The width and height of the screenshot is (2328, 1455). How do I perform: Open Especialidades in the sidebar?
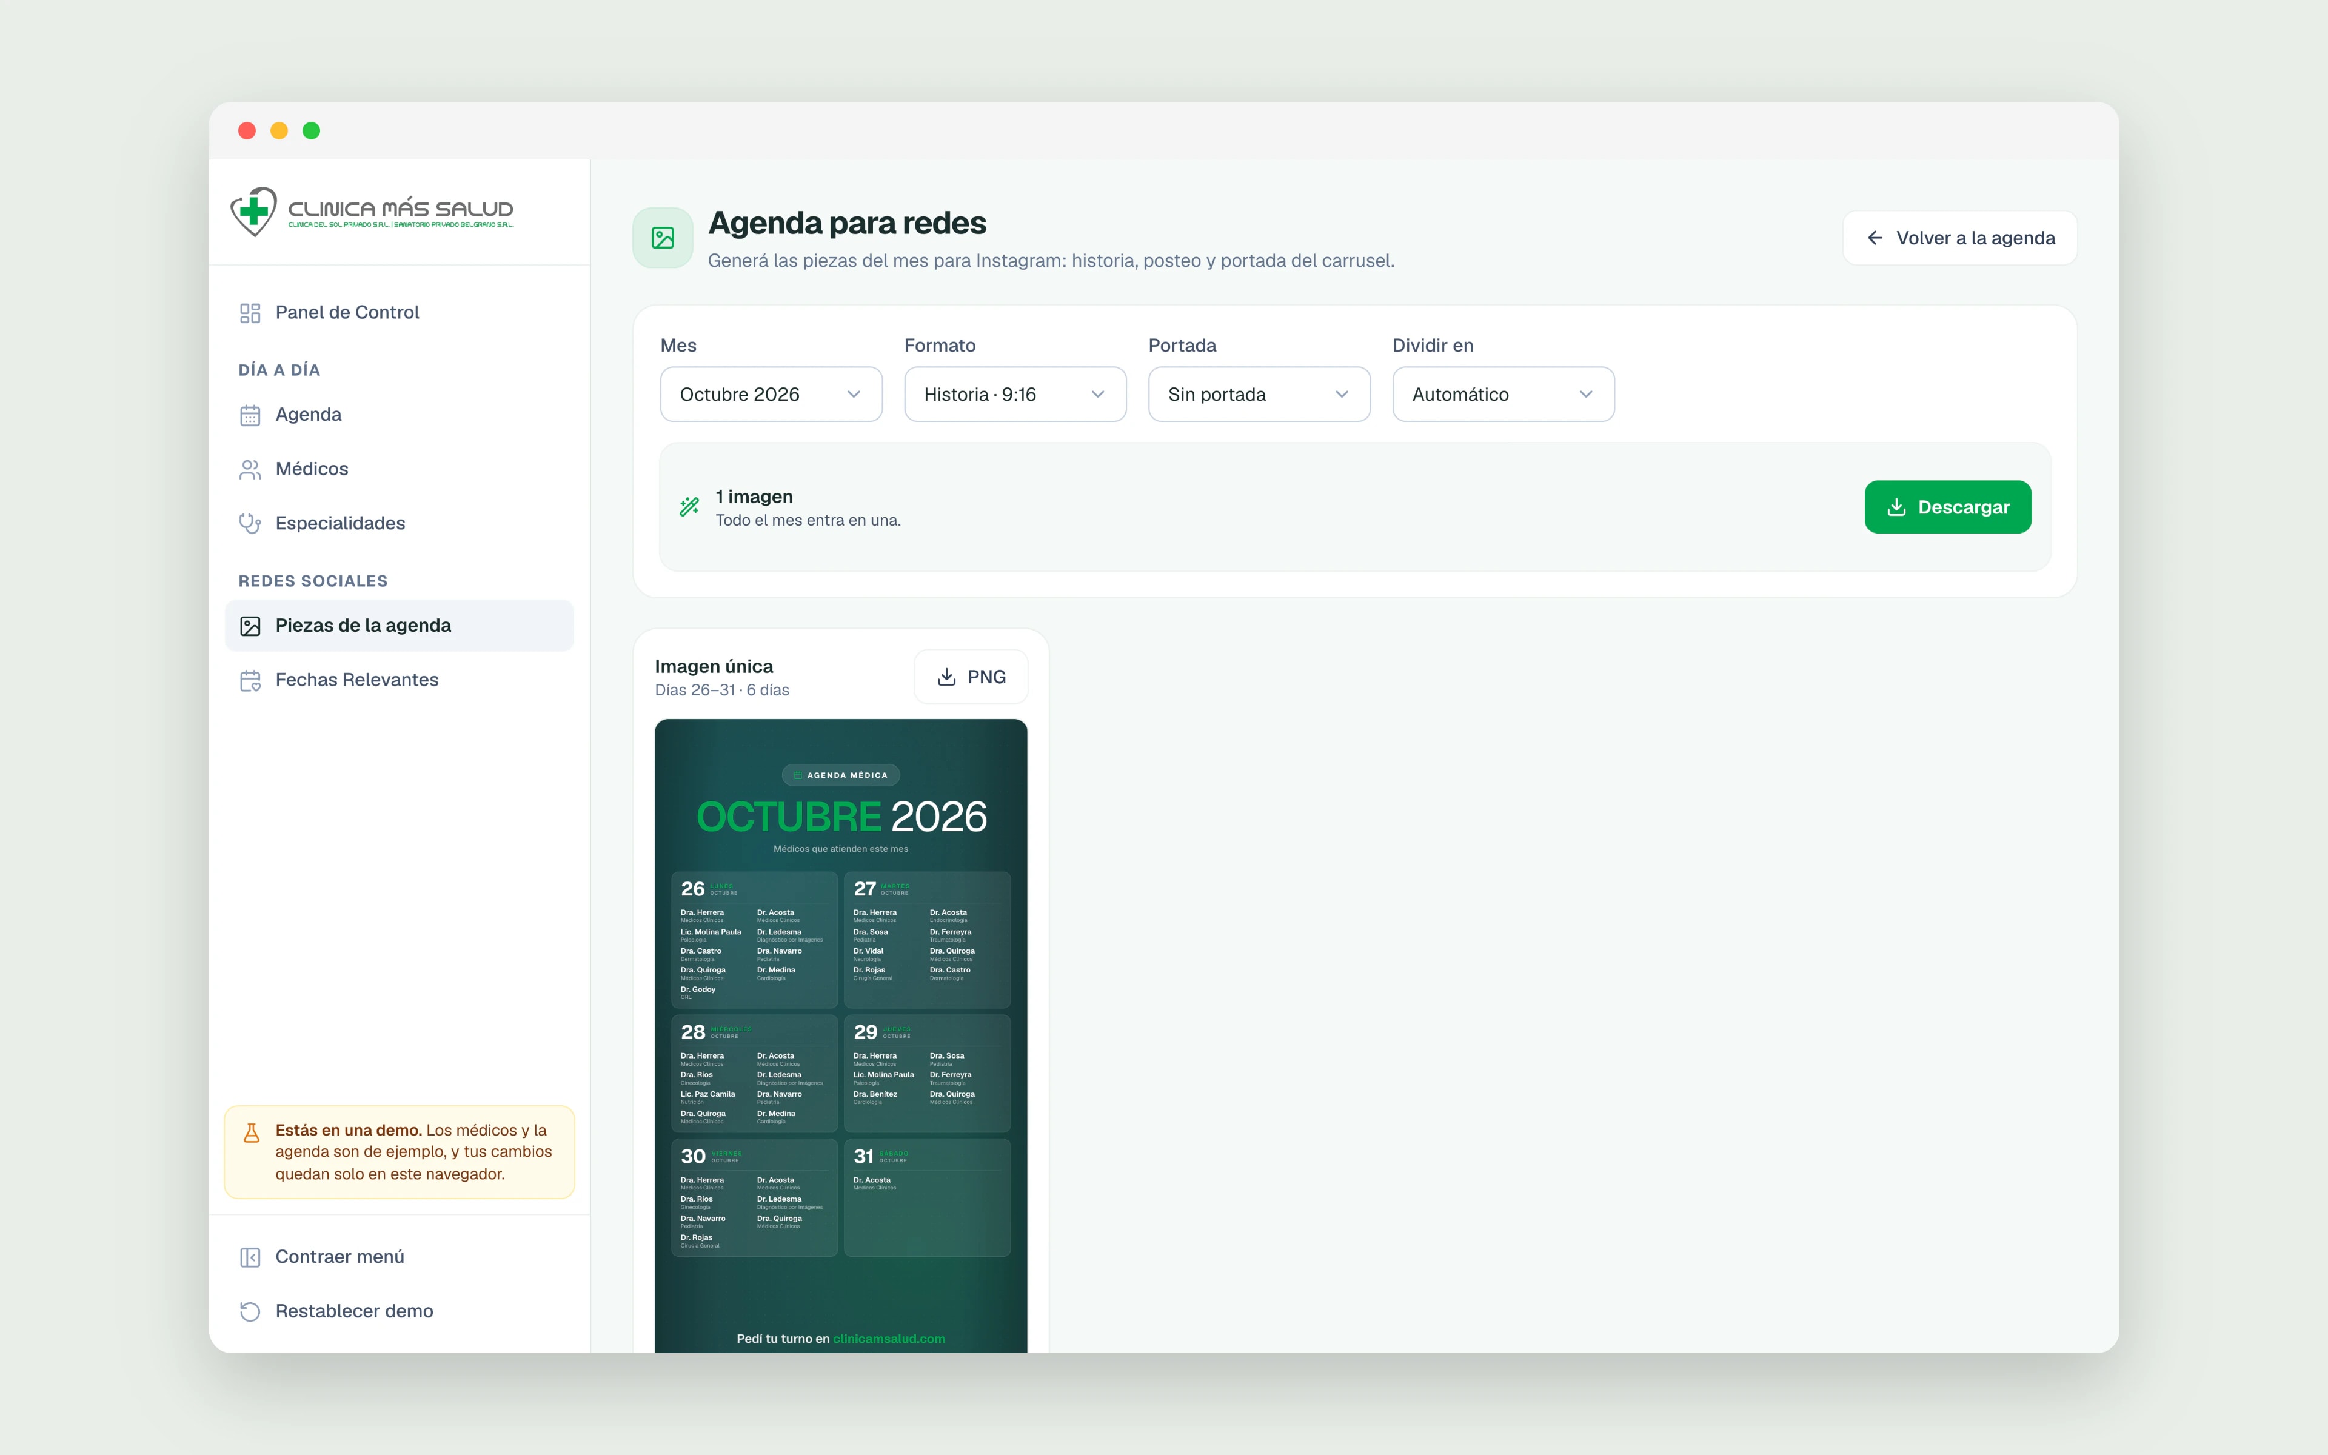[x=400, y=523]
